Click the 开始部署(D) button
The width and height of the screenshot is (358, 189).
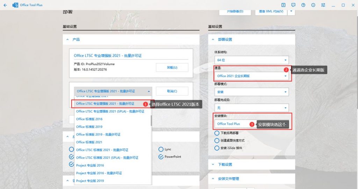[235, 12]
